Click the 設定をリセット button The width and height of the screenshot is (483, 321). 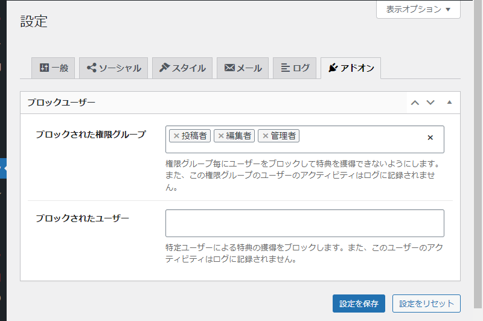pos(426,304)
